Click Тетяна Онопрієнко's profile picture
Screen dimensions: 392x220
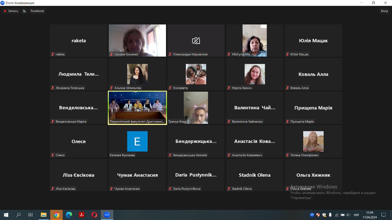(x=313, y=141)
